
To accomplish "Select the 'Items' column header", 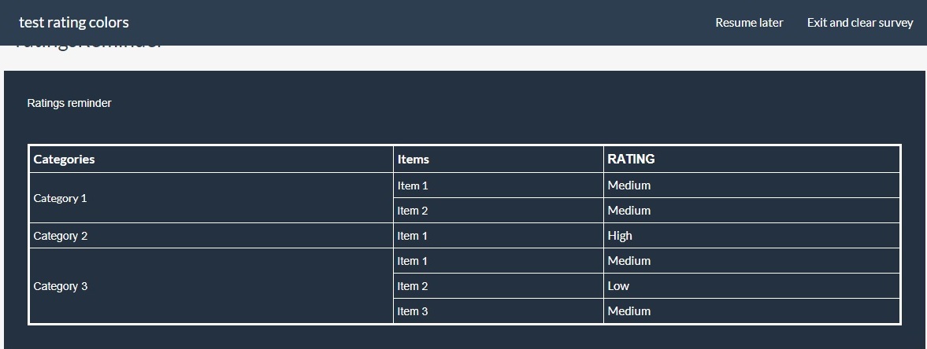I will coord(413,160).
